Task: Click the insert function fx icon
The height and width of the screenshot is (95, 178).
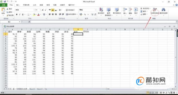Action: pyautogui.click(x=29, y=22)
